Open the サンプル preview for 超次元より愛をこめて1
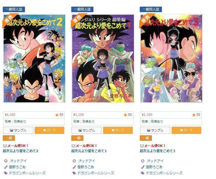Image resolution: width=216 pixels, height=179 pixels. coord(87,130)
